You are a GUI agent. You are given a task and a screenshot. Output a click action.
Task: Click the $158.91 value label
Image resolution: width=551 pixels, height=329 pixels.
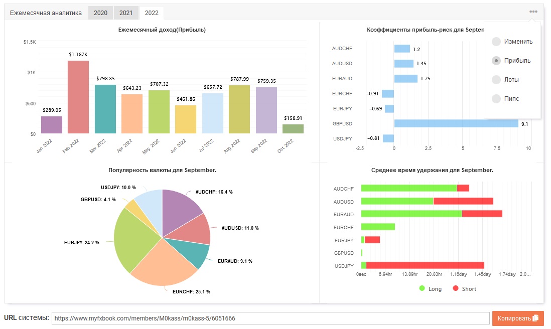pyautogui.click(x=293, y=118)
